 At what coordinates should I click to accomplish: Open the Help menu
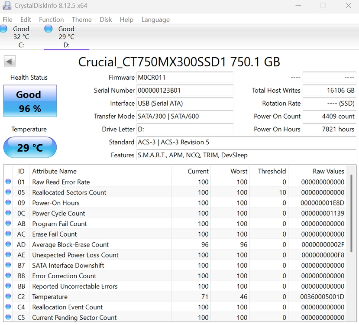126,19
